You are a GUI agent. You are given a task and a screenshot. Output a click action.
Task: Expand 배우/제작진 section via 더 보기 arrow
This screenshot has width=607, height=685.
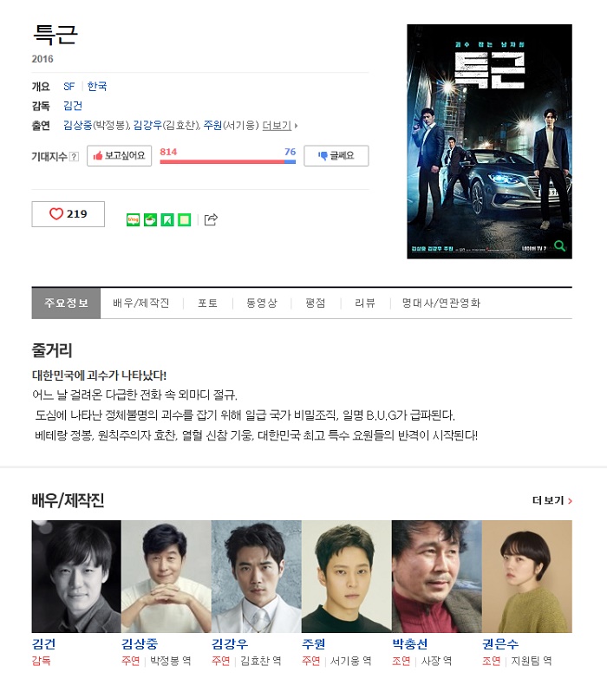coord(552,500)
